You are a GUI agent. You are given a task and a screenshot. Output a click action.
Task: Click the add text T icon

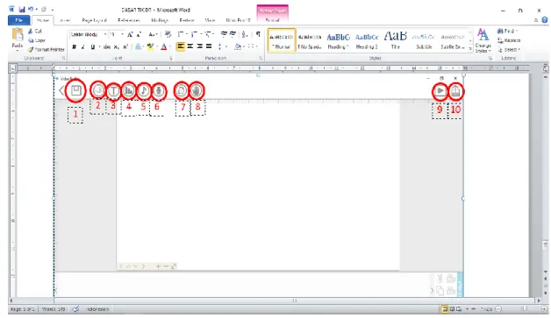click(x=113, y=91)
